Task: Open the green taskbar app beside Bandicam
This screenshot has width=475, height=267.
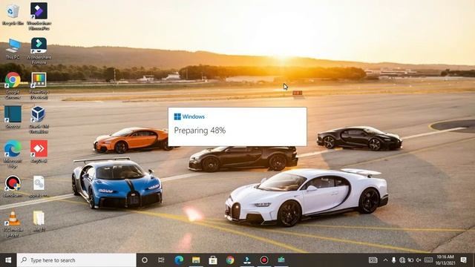Action: 281,260
